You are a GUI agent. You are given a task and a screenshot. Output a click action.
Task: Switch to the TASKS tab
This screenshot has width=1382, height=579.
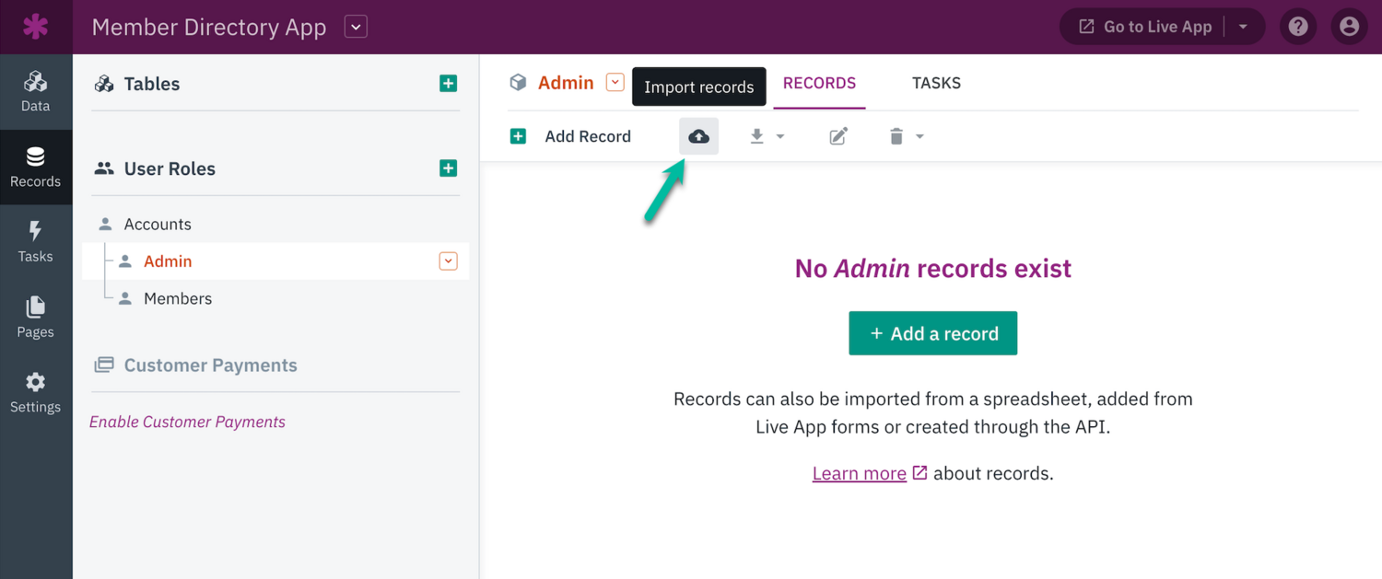pyautogui.click(x=936, y=82)
